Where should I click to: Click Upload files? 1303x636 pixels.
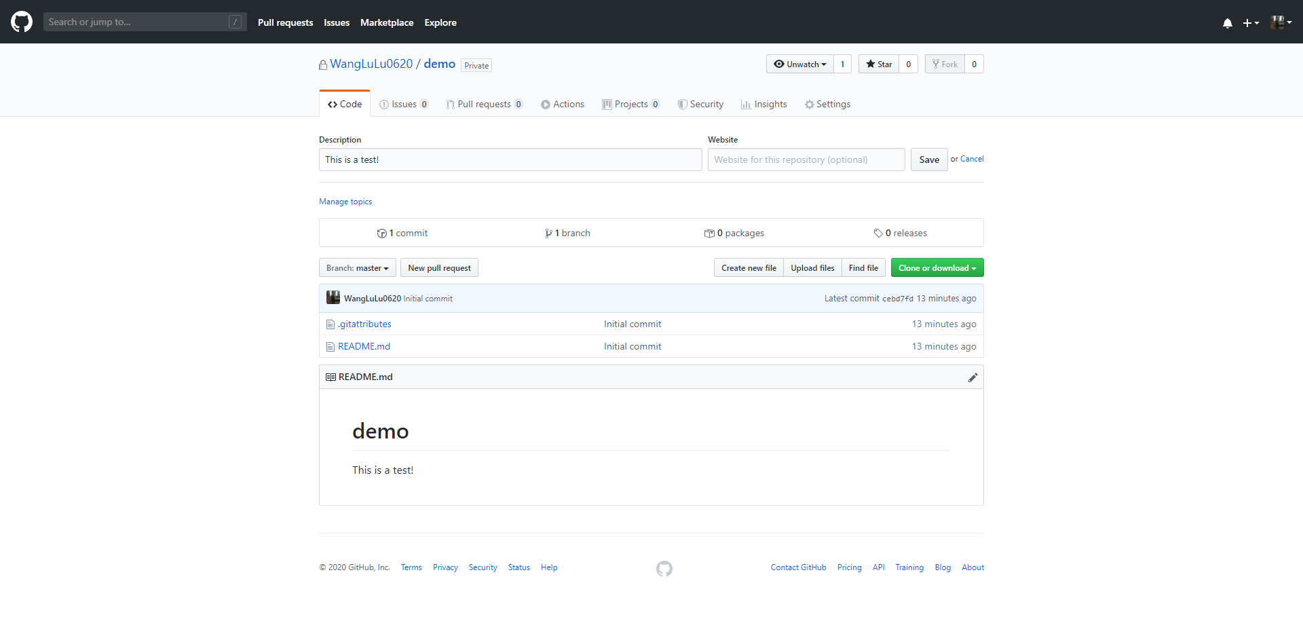(x=812, y=267)
